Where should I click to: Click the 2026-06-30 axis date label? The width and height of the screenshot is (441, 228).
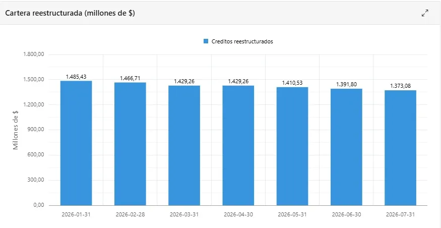(346, 214)
